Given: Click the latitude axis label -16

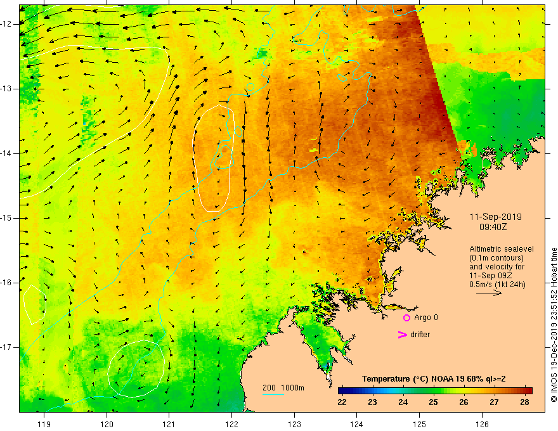Looking at the screenshot, I should pos(6,283).
